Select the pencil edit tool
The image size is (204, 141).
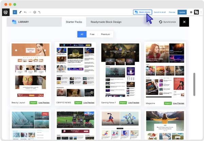(x=20, y=12)
